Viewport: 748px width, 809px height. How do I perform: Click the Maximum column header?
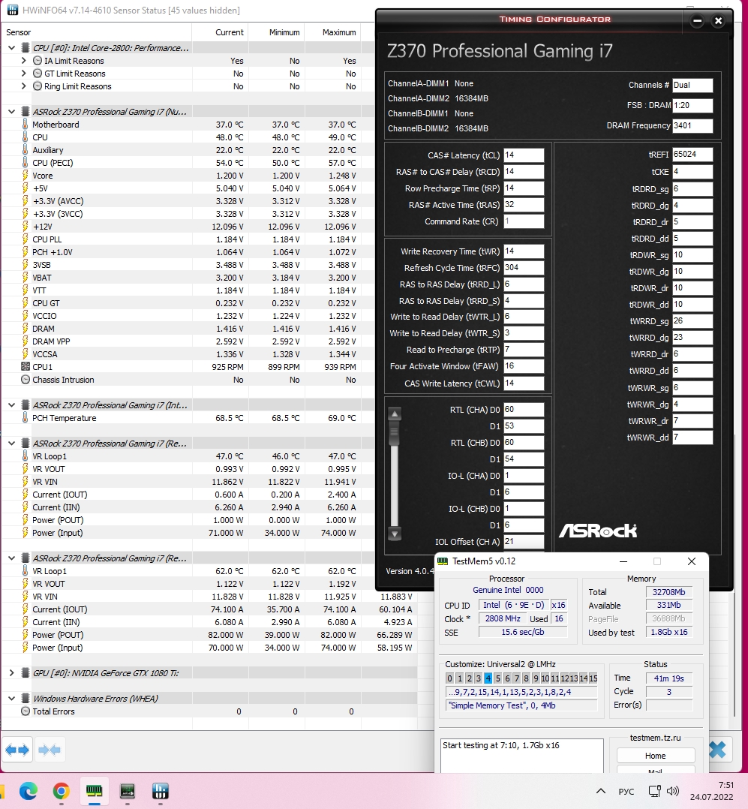point(332,32)
